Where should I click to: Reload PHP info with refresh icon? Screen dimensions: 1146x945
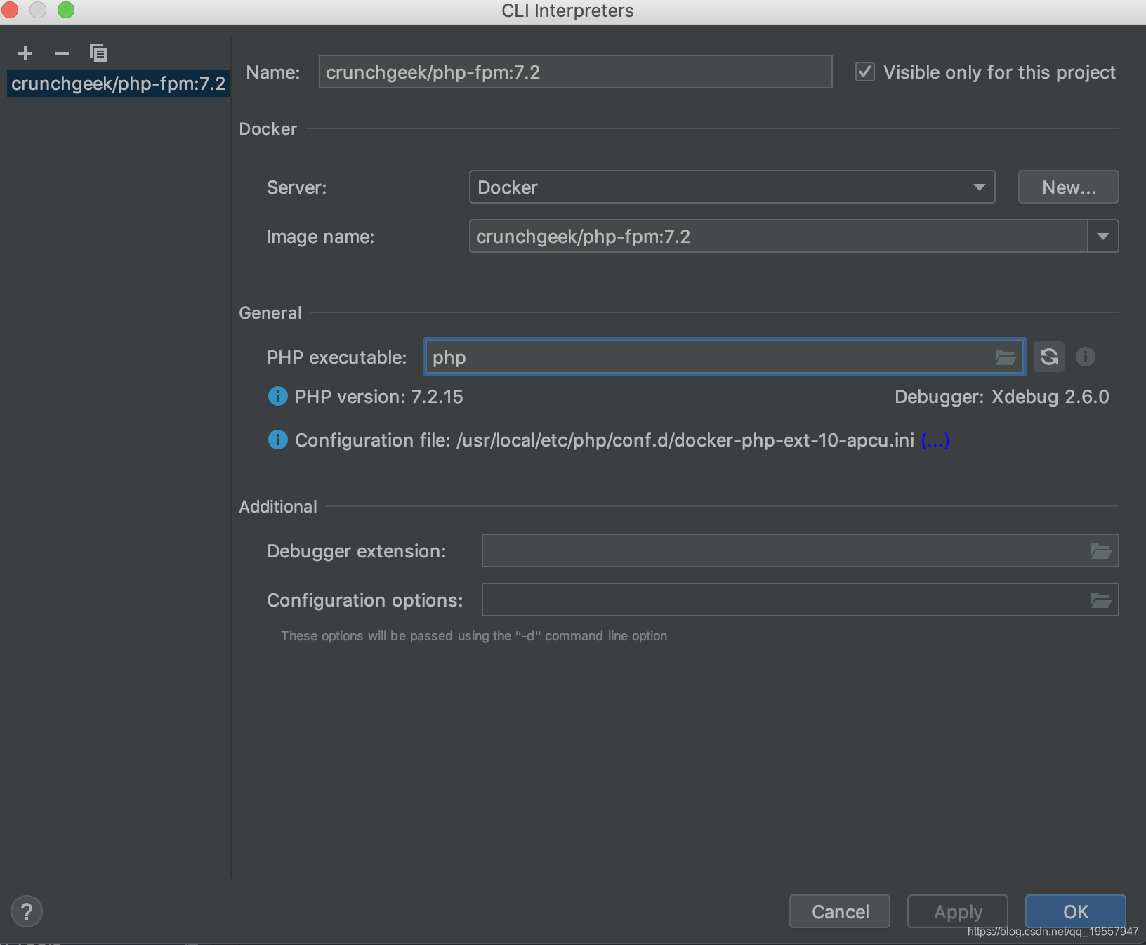1049,357
